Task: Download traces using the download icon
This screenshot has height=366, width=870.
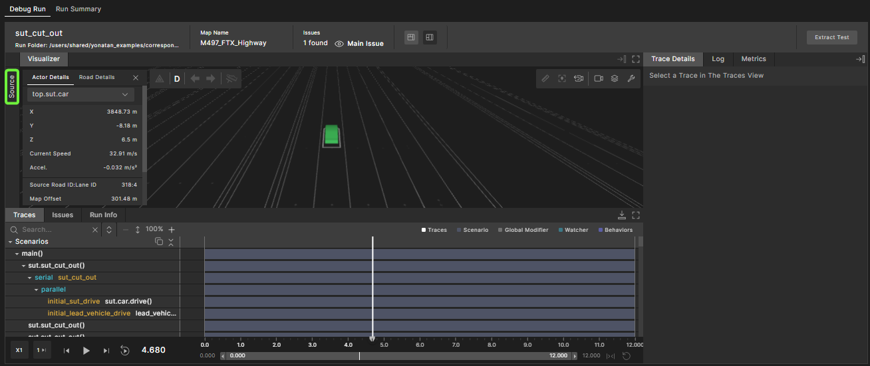Action: (622, 215)
